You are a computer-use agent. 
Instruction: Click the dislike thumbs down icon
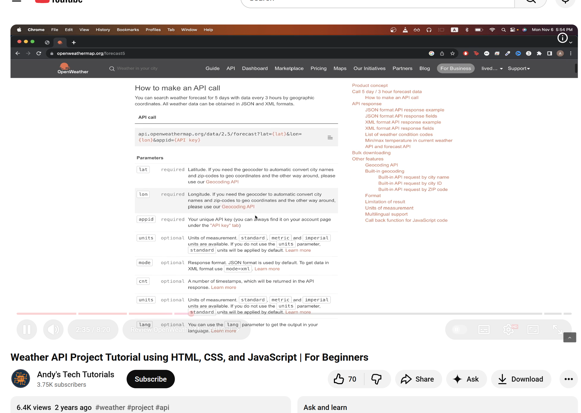pyautogui.click(x=376, y=379)
